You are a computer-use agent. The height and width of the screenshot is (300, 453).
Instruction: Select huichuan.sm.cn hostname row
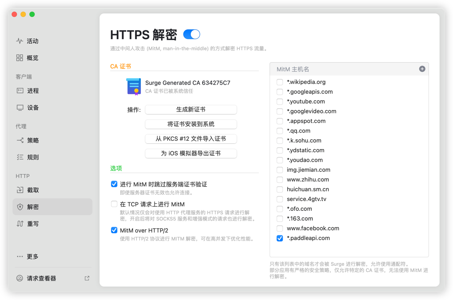[x=349, y=189]
